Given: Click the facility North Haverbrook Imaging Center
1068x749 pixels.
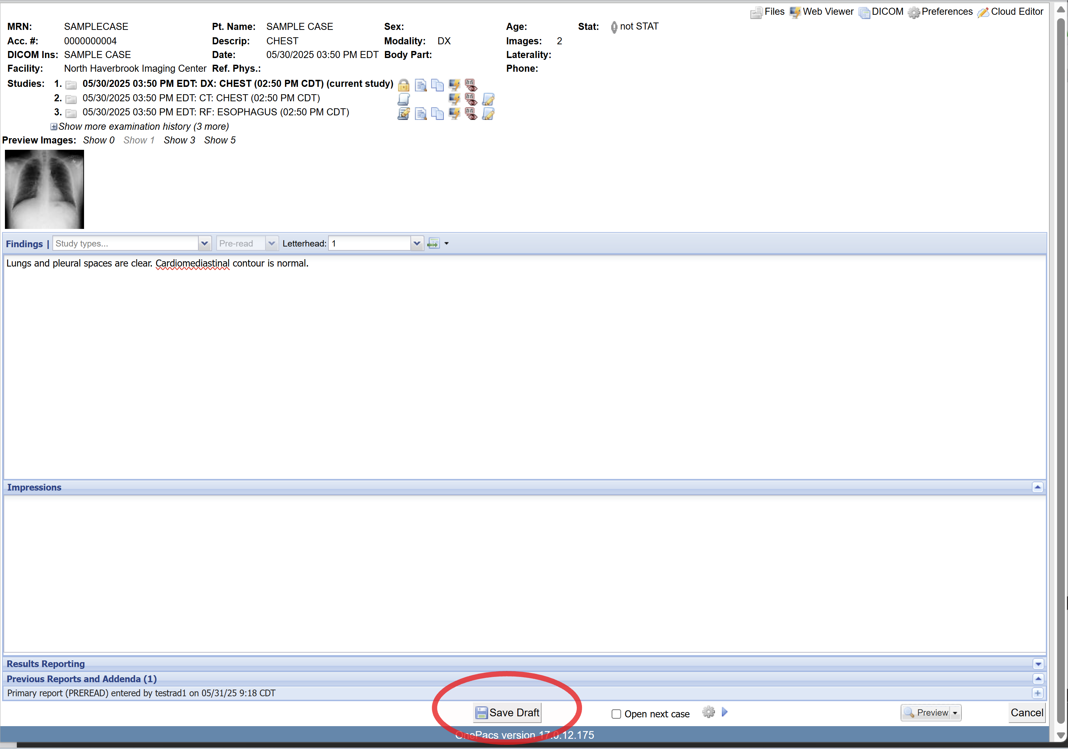Looking at the screenshot, I should coord(135,68).
